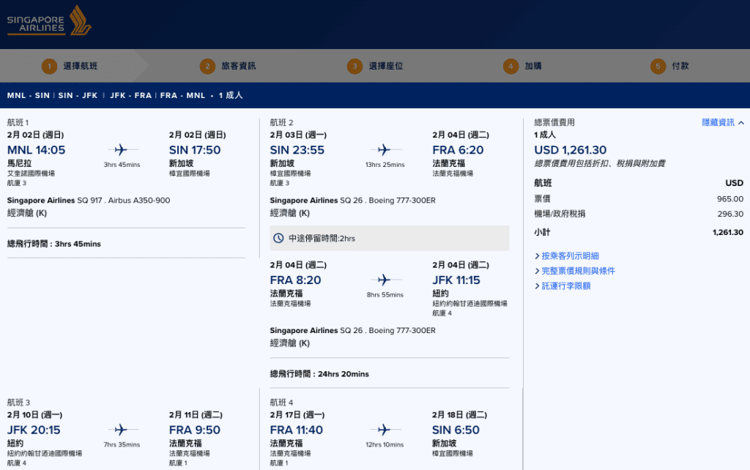
Task: Click the 小計 amount 1,261.30
Action: click(x=727, y=232)
